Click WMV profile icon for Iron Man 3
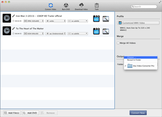This screenshot has height=117, width=162. tap(96, 19)
